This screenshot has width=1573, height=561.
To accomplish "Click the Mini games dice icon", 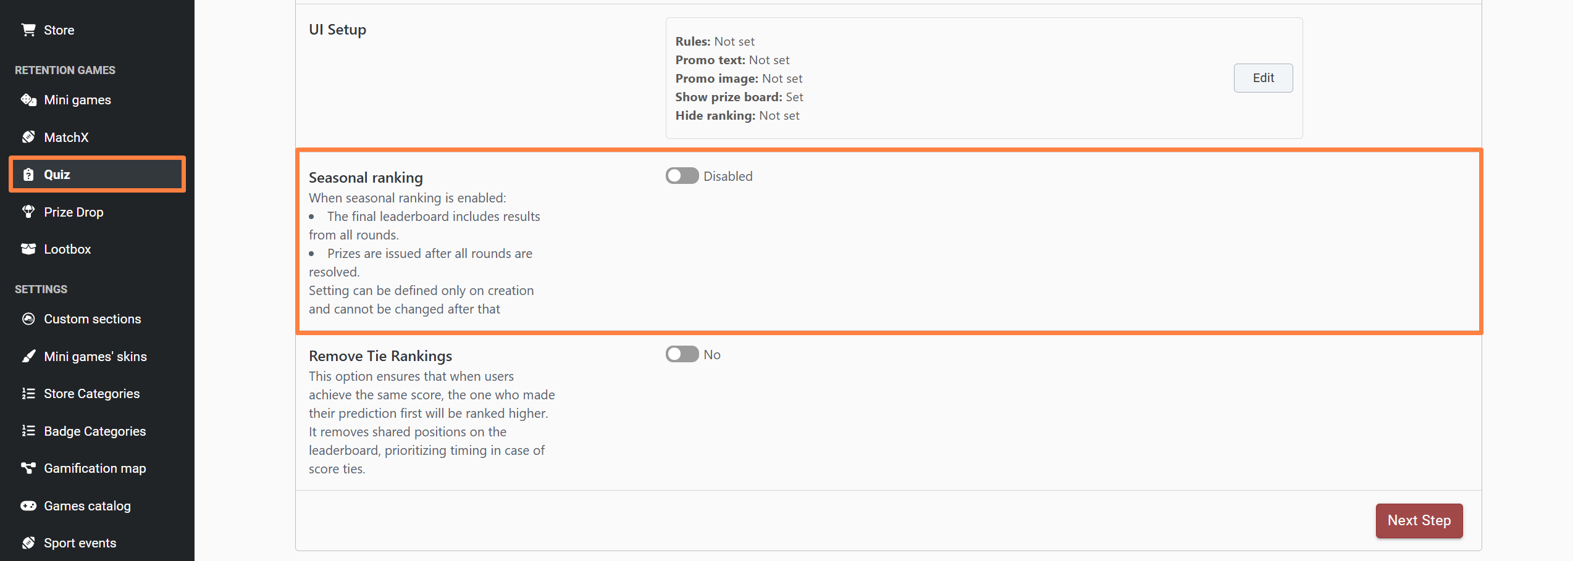I will pyautogui.click(x=28, y=100).
